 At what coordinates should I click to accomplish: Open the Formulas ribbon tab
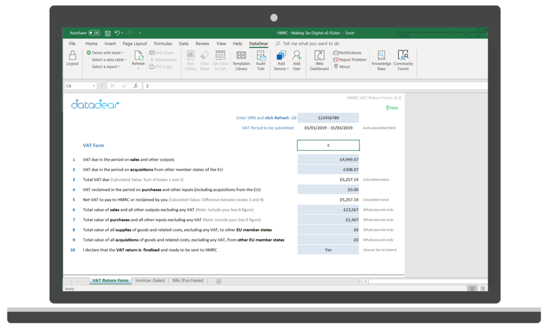163,44
